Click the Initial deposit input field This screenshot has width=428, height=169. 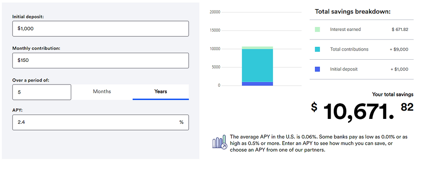point(100,29)
